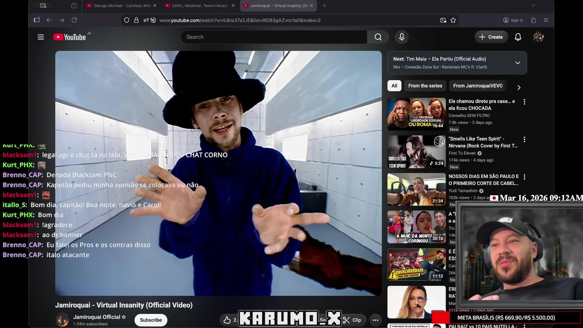This screenshot has height=328, width=583.
Task: Open the Envelheceram video thumbnail
Action: [417, 264]
